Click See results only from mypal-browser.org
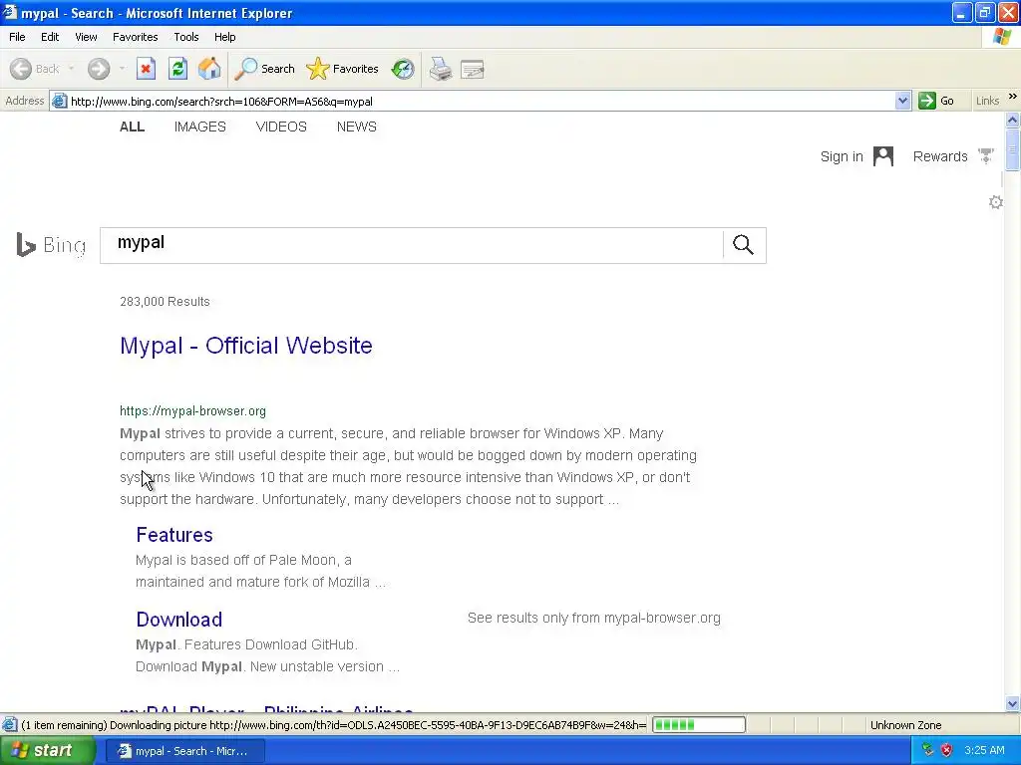 (594, 618)
